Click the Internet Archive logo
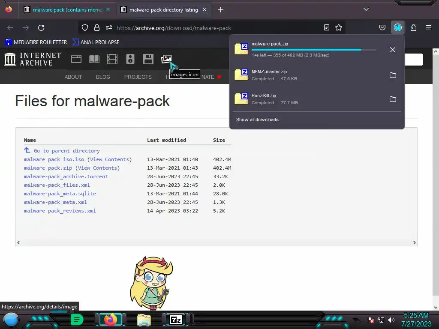This screenshot has width=439, height=329. coord(33,59)
